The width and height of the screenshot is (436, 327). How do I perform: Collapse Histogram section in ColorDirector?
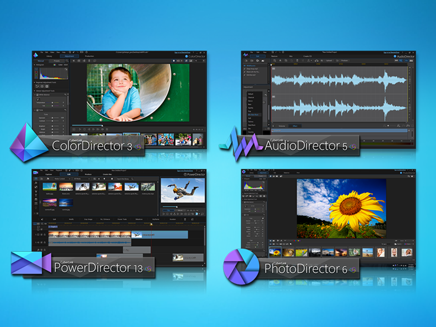pos(35,65)
